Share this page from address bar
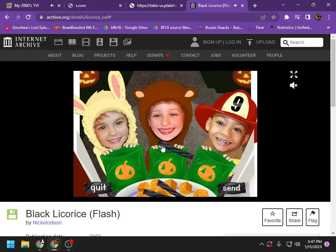The image size is (336, 252). point(263,17)
